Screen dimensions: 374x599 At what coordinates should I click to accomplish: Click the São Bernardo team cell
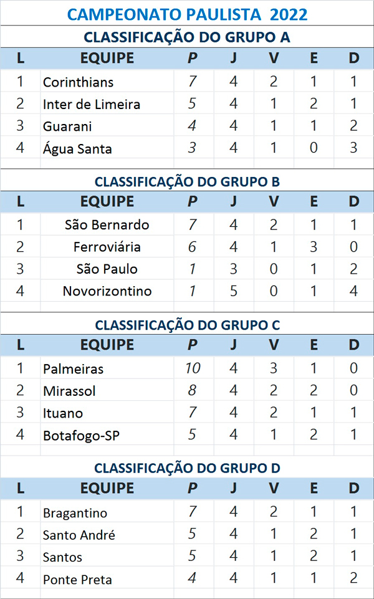click(107, 224)
